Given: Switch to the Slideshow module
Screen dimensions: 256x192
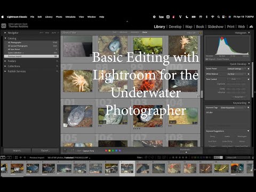Looking at the screenshot, I should click(x=215, y=27).
